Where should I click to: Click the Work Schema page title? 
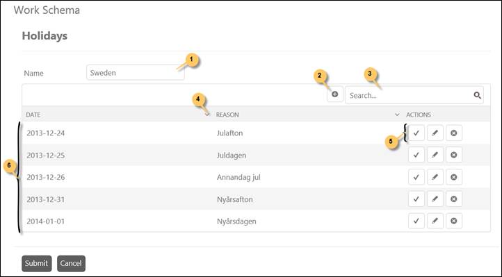click(47, 10)
